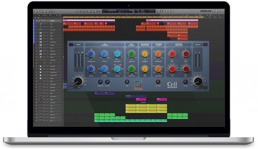Click the CRASH track cymbal icon
Image resolution: width=258 pixels, height=149 pixels.
41,57
